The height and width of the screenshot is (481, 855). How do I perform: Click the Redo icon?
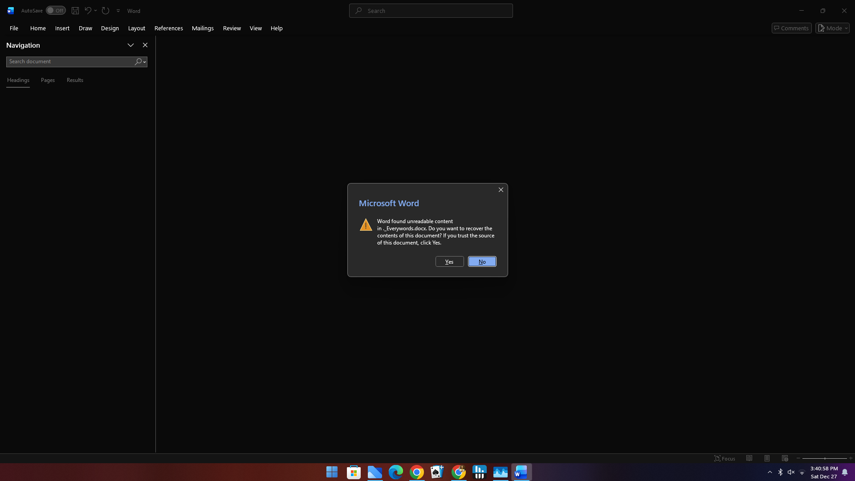[105, 10]
